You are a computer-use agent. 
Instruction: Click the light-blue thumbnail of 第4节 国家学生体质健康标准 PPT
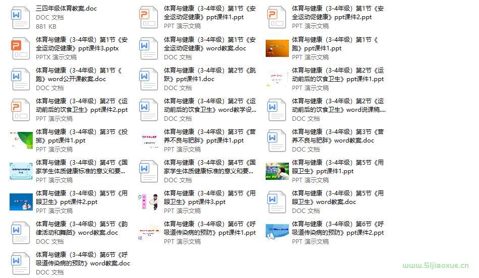21,171
